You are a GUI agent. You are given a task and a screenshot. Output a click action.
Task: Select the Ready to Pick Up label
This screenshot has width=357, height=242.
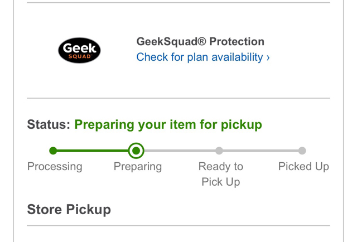point(221,174)
